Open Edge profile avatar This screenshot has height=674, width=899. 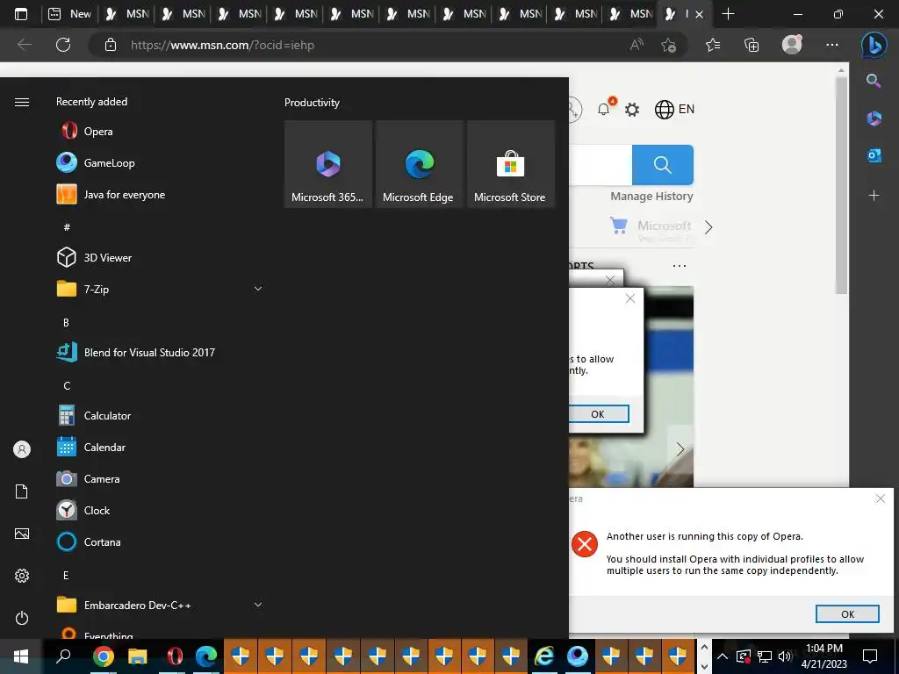coord(792,45)
